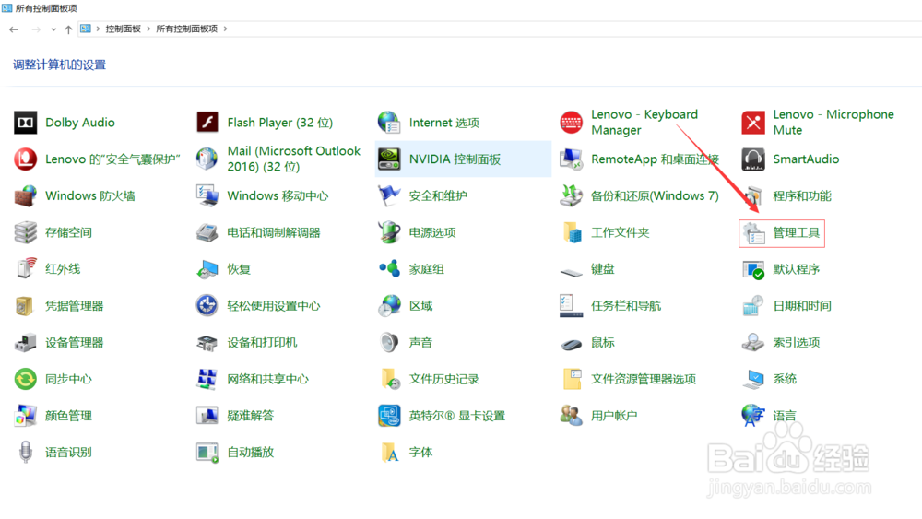Click the 索引选项 icon
Screen dimensions: 922x519
753,343
